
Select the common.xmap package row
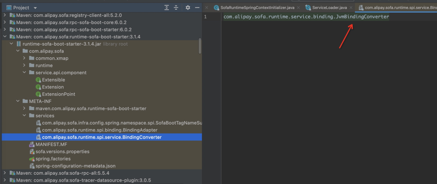[x=102, y=58]
